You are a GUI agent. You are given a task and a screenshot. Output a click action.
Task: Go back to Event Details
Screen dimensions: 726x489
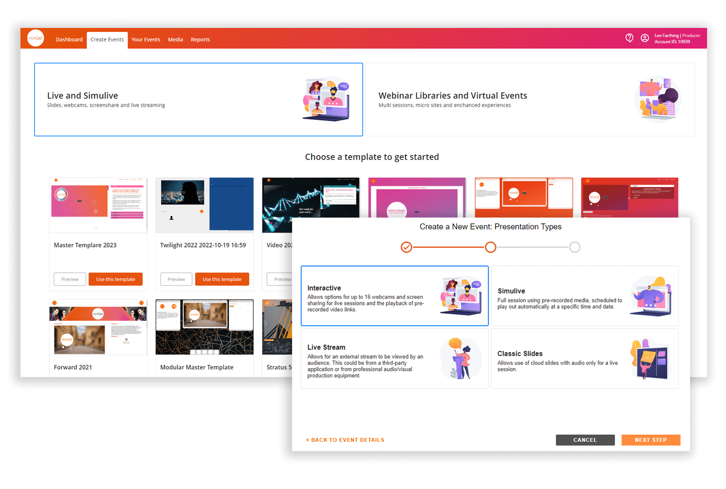pos(345,440)
